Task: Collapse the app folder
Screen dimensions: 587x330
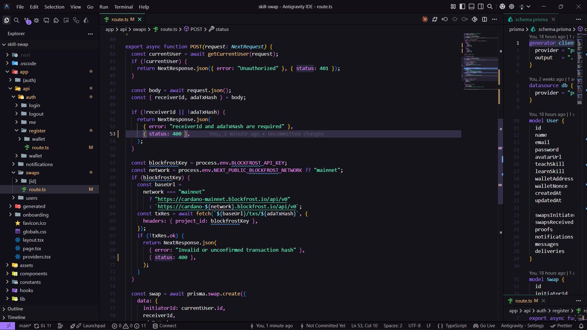Action: point(49,72)
